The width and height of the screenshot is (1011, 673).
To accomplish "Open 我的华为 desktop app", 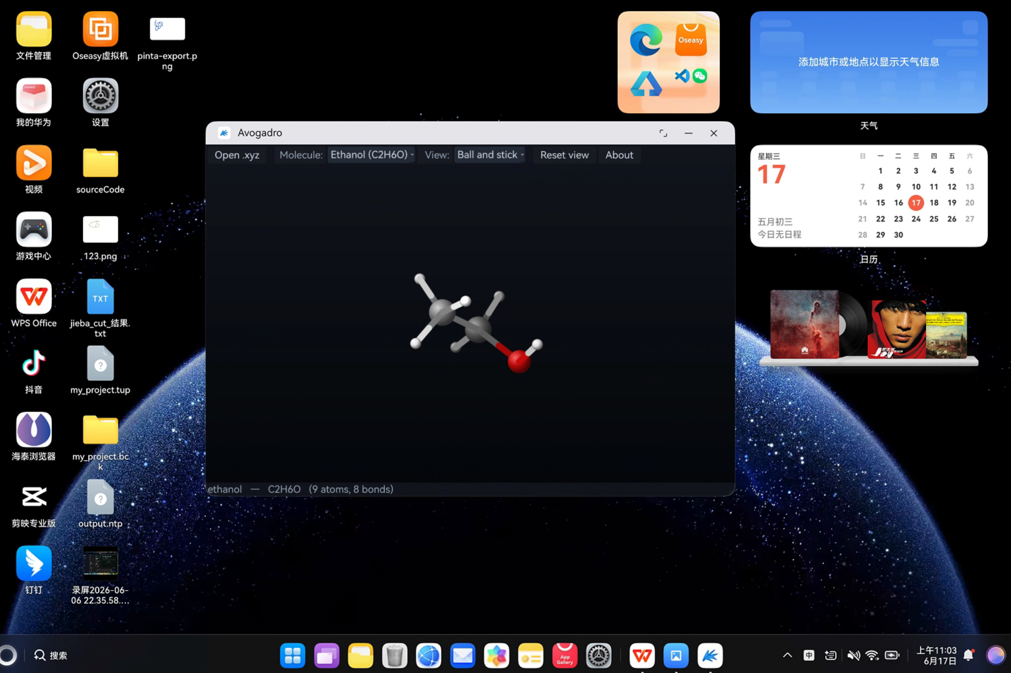I will 34,103.
